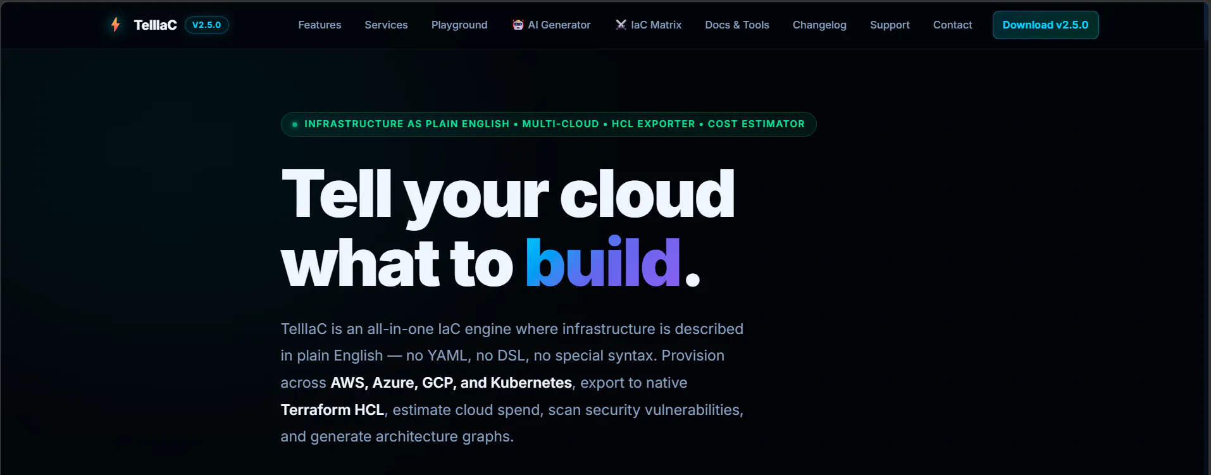Open the Support nav link
Image resolution: width=1211 pixels, height=475 pixels.
pos(890,25)
